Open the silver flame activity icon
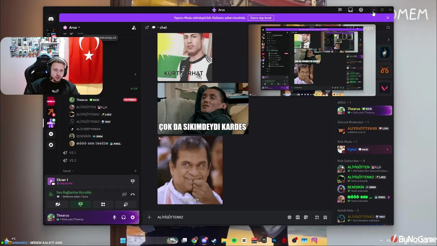The height and width of the screenshot is (246, 437). tap(385, 53)
